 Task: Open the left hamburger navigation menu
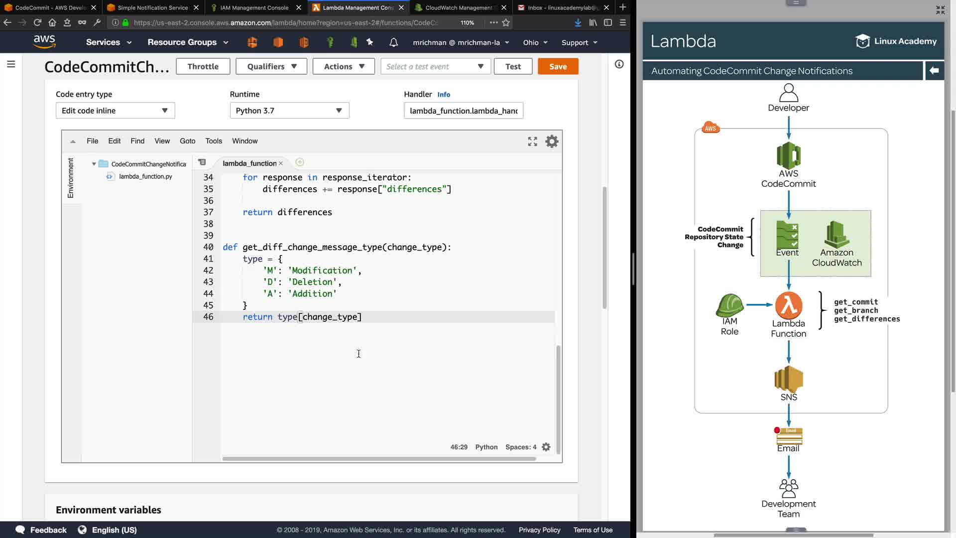click(x=11, y=64)
